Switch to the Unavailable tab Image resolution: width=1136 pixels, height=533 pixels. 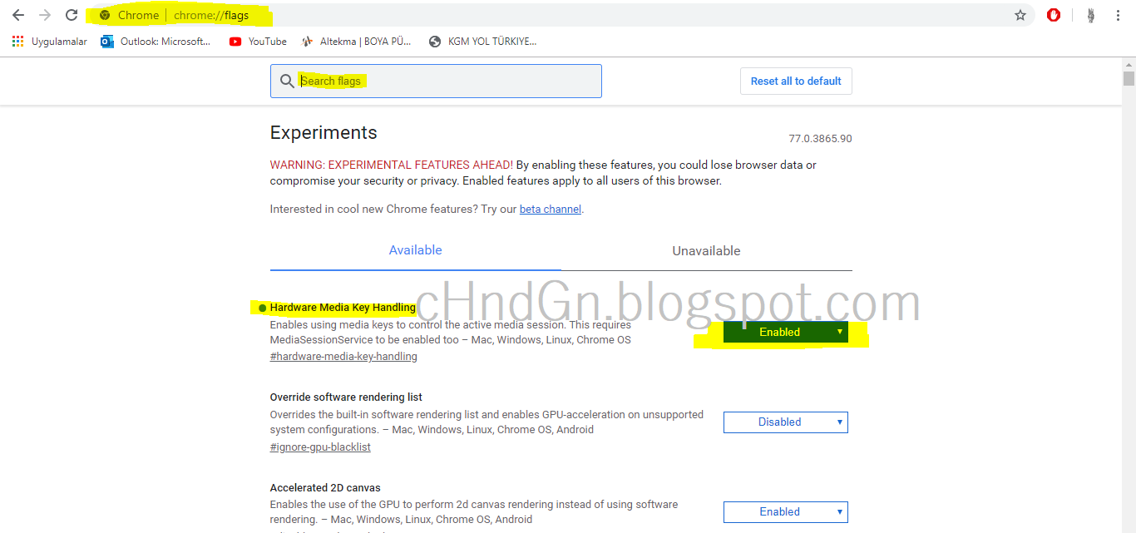(x=707, y=250)
